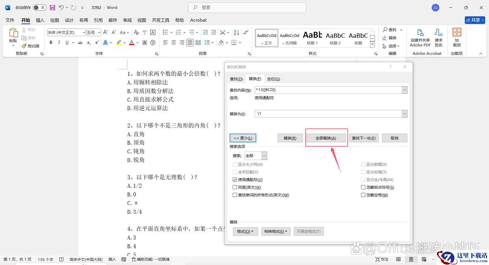Viewport: 489px width, 265px height.
Task: Open the font name dropdown
Action: (x=83, y=33)
